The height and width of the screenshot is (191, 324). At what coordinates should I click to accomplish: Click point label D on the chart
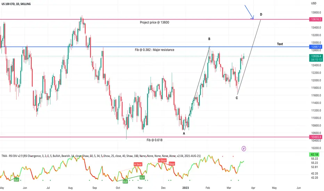(x=261, y=15)
